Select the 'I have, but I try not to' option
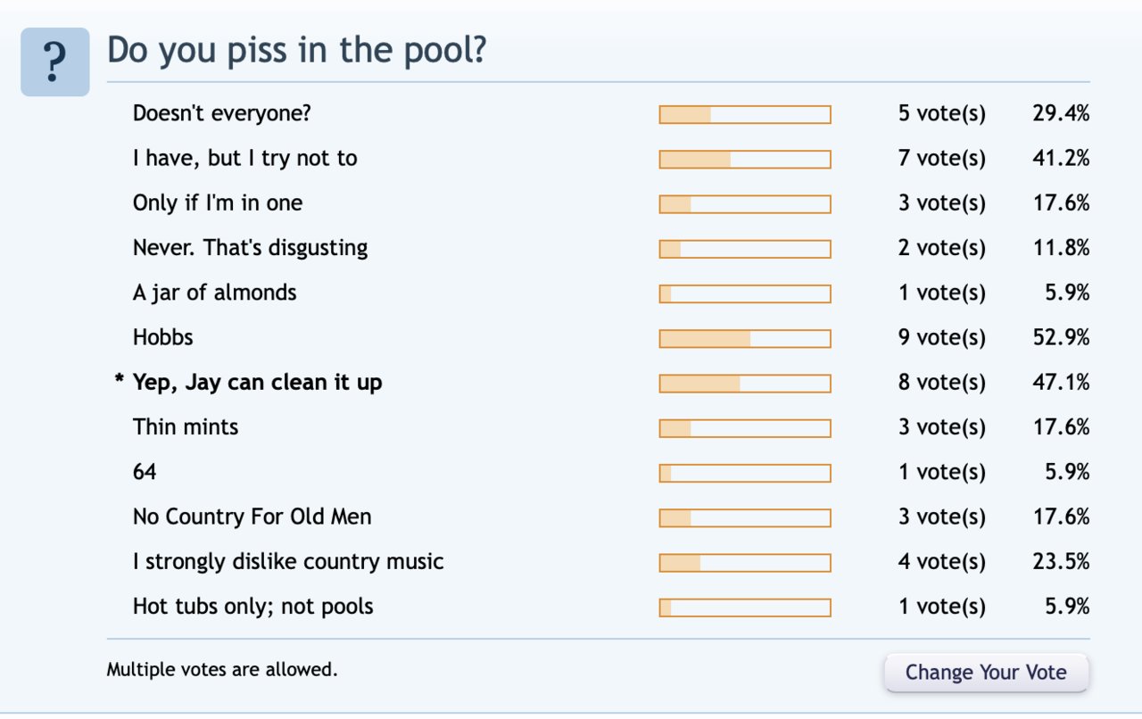Image resolution: width=1142 pixels, height=719 pixels. [245, 159]
